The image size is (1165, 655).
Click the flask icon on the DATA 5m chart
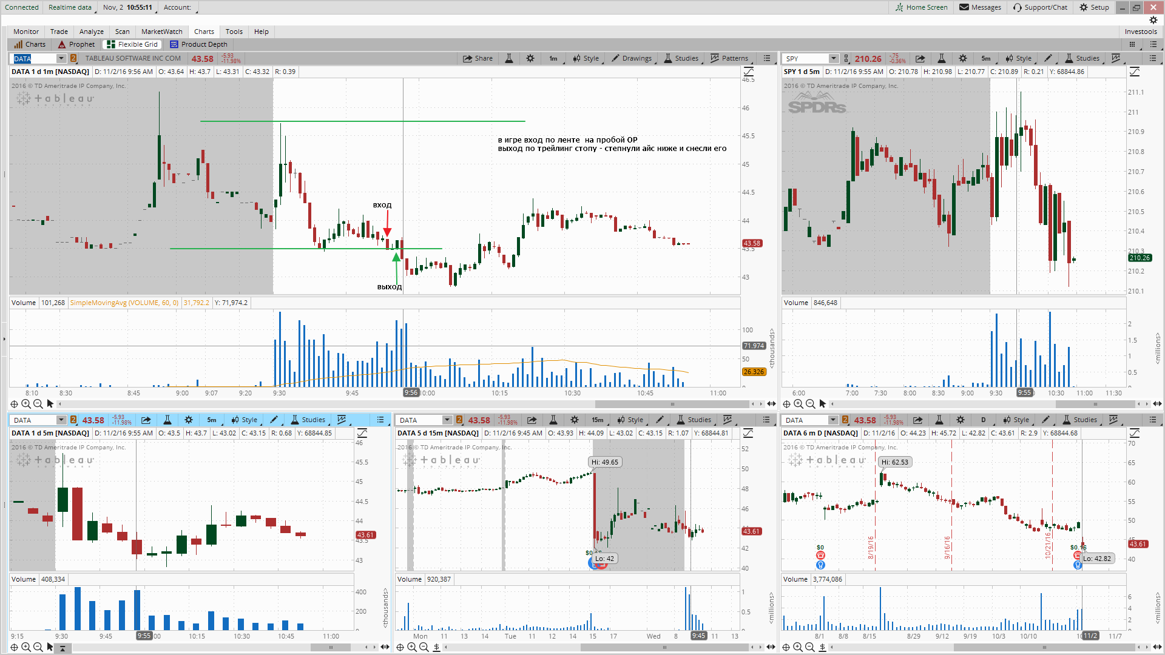pos(167,420)
